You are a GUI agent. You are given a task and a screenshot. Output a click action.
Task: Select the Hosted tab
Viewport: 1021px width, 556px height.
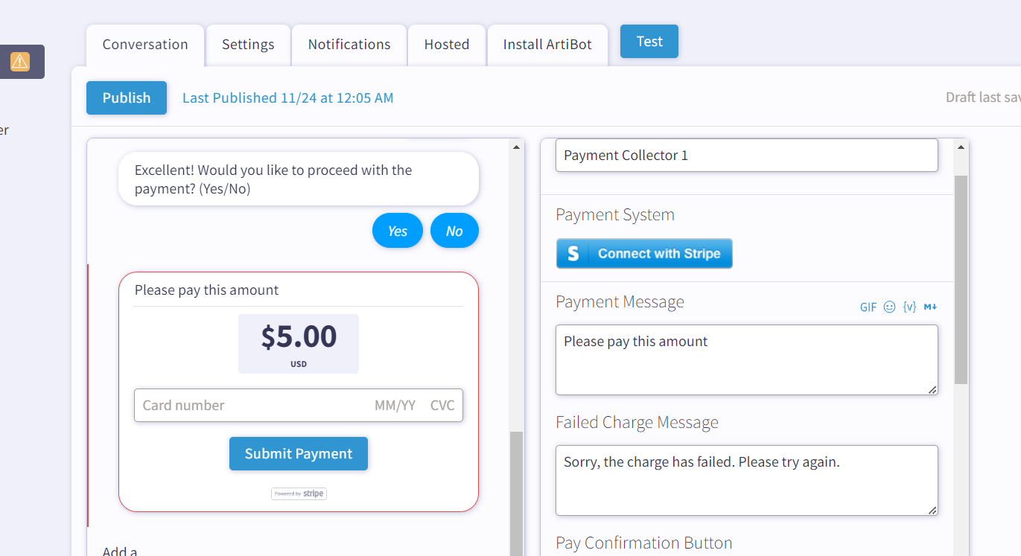point(446,44)
